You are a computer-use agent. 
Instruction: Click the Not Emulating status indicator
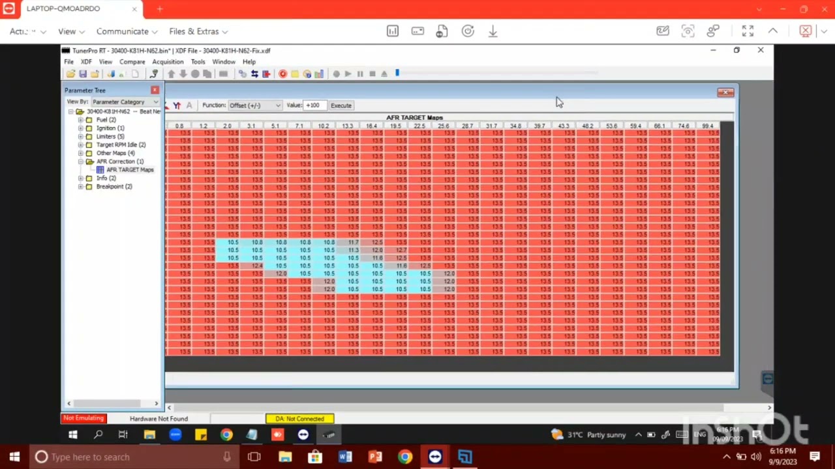(x=83, y=418)
